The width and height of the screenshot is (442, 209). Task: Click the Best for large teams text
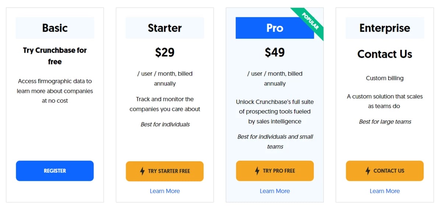point(385,122)
